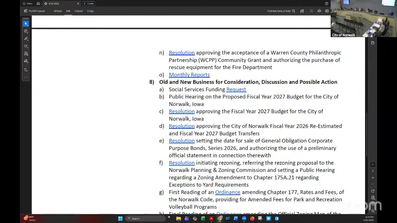This screenshot has width=397, height=223.
Task: Select the add text tool
Action: coord(26,70)
